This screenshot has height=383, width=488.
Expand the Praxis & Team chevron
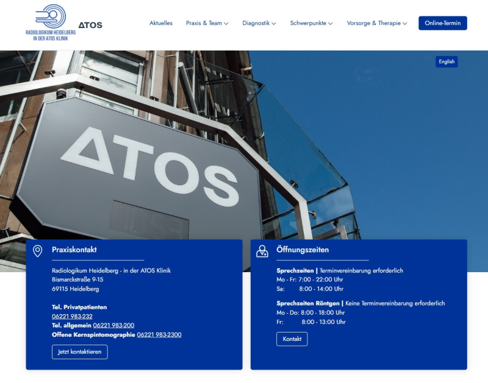click(226, 24)
